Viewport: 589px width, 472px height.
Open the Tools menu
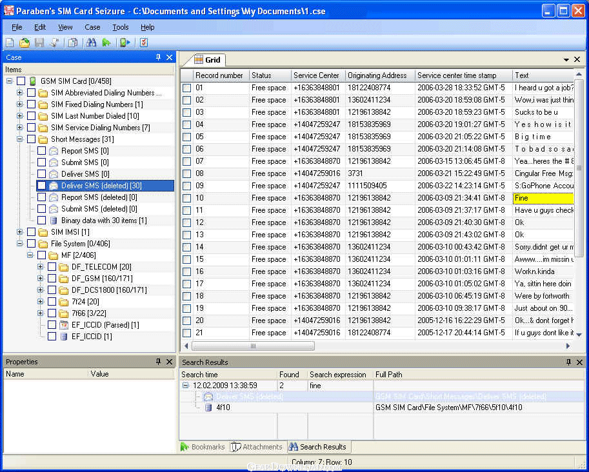(x=120, y=27)
